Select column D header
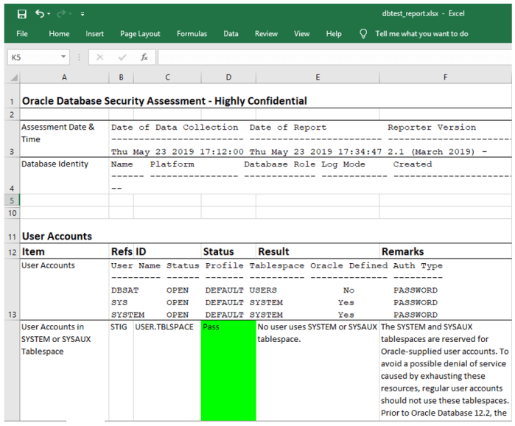The width and height of the screenshot is (515, 426). (x=228, y=77)
